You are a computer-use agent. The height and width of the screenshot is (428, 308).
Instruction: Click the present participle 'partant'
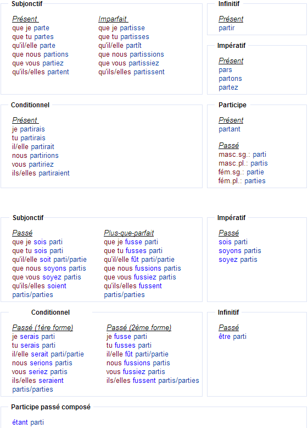(229, 129)
